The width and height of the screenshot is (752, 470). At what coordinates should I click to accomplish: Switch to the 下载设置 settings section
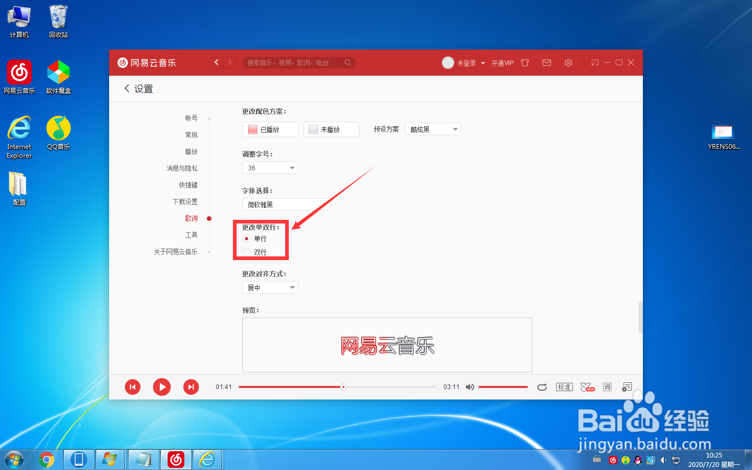[x=185, y=201]
